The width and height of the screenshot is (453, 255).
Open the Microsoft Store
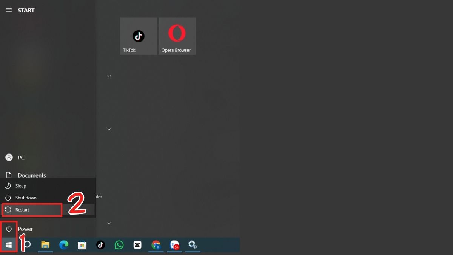pos(82,245)
